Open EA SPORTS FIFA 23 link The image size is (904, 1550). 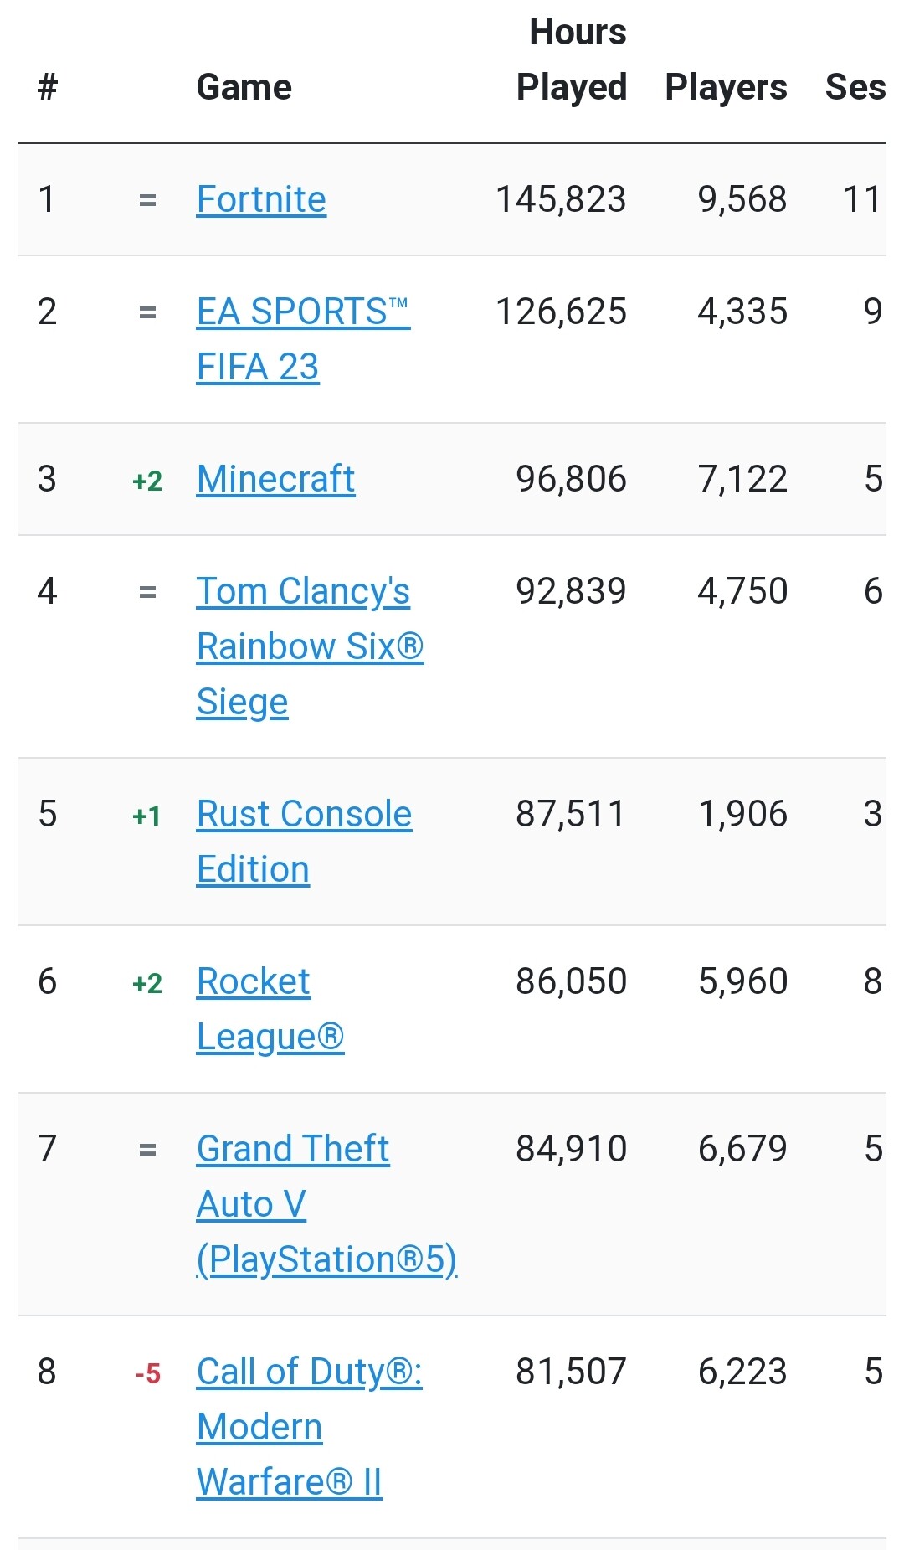point(303,338)
